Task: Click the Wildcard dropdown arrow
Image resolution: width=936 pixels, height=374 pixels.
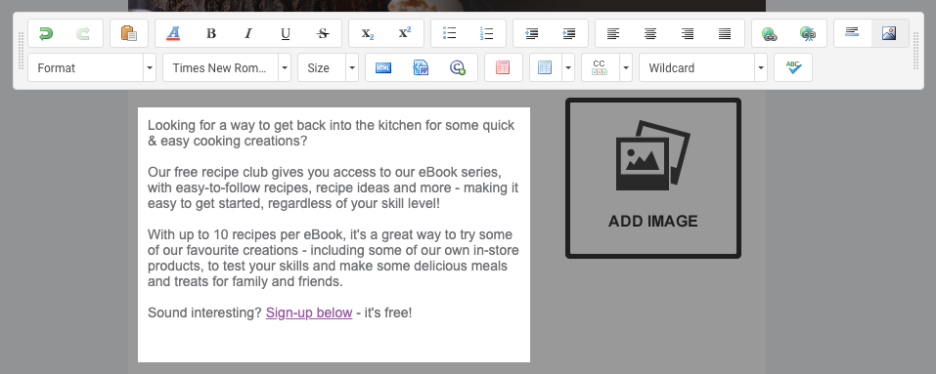Action: pos(761,68)
